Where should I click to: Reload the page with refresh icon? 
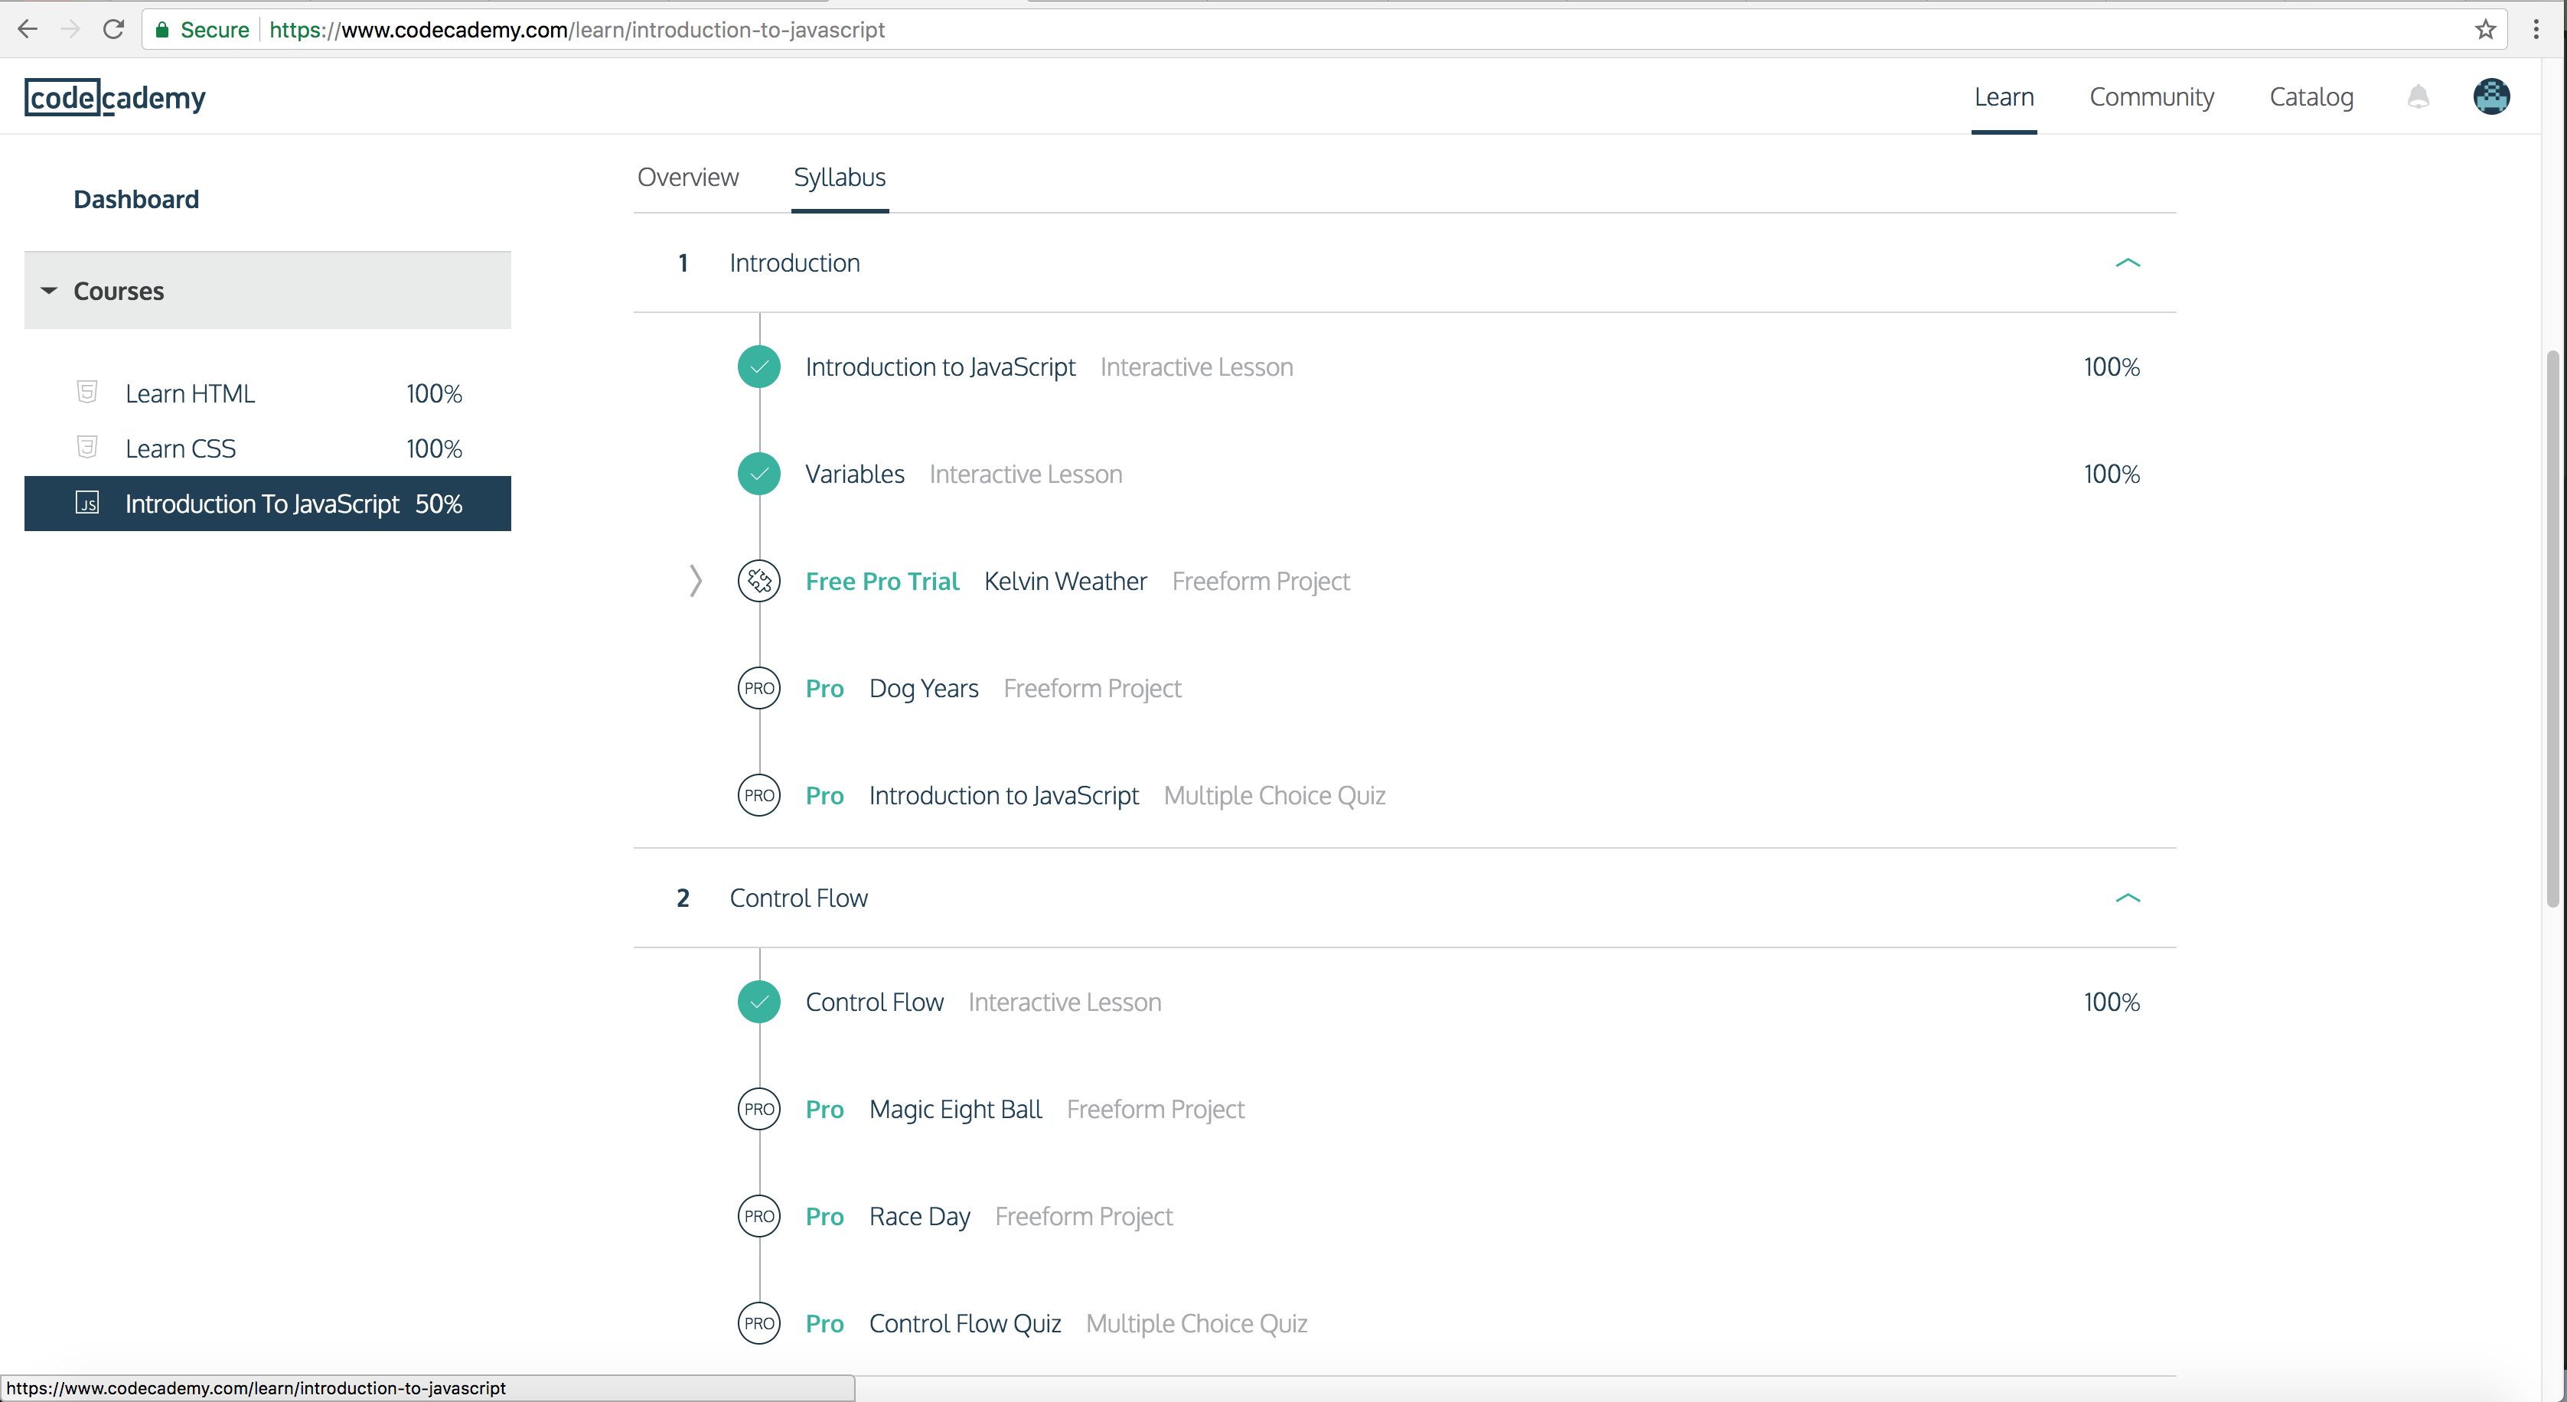113,30
